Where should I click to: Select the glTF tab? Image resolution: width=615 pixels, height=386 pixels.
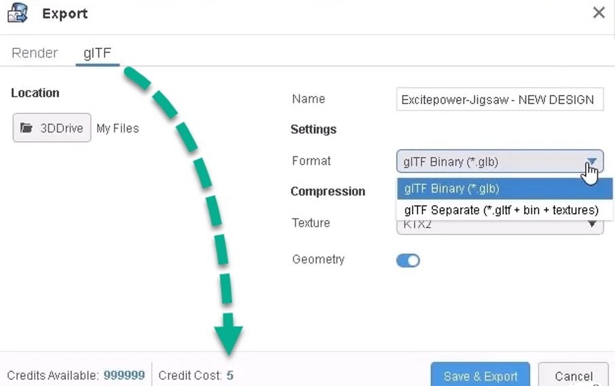click(97, 53)
